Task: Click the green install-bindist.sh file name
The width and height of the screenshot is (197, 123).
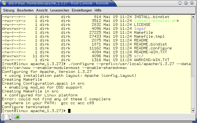Action: tap(155, 21)
